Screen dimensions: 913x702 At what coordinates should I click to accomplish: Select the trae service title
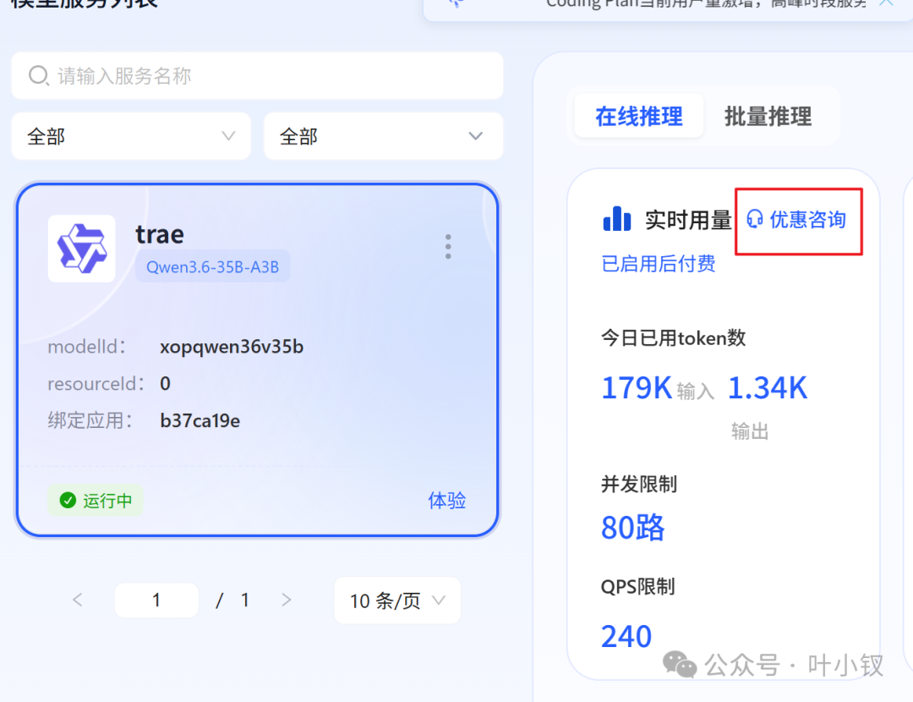pyautogui.click(x=160, y=234)
